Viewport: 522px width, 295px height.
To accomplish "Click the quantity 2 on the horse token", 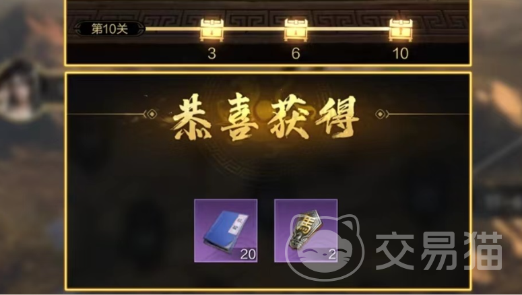I will pos(332,255).
